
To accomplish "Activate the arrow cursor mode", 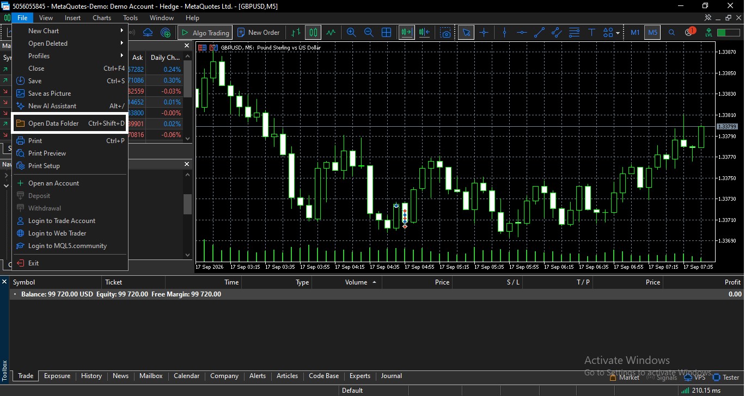I will [466, 33].
